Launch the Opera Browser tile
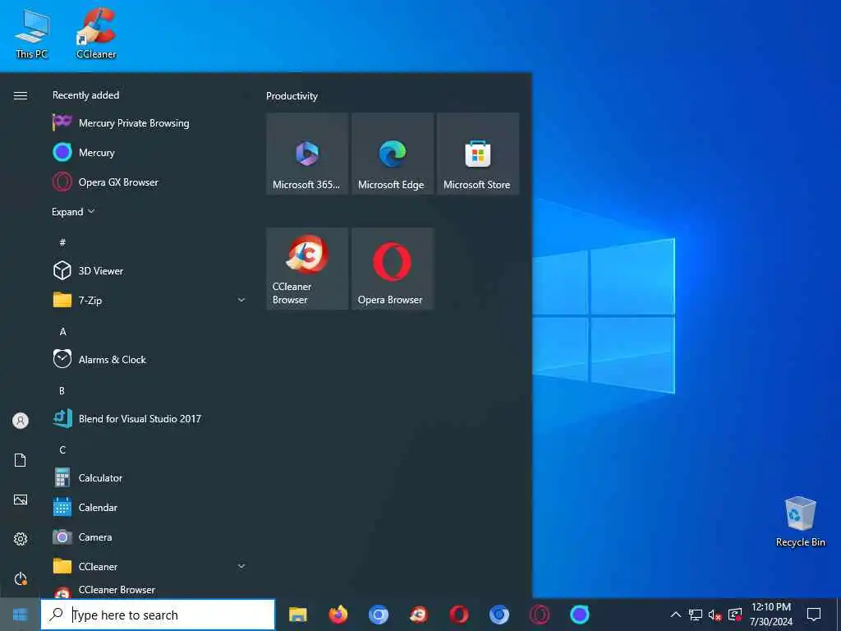 click(x=393, y=269)
